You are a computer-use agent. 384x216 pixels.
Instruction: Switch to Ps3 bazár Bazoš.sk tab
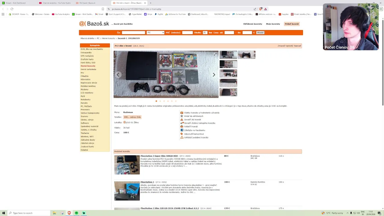tap(91, 3)
